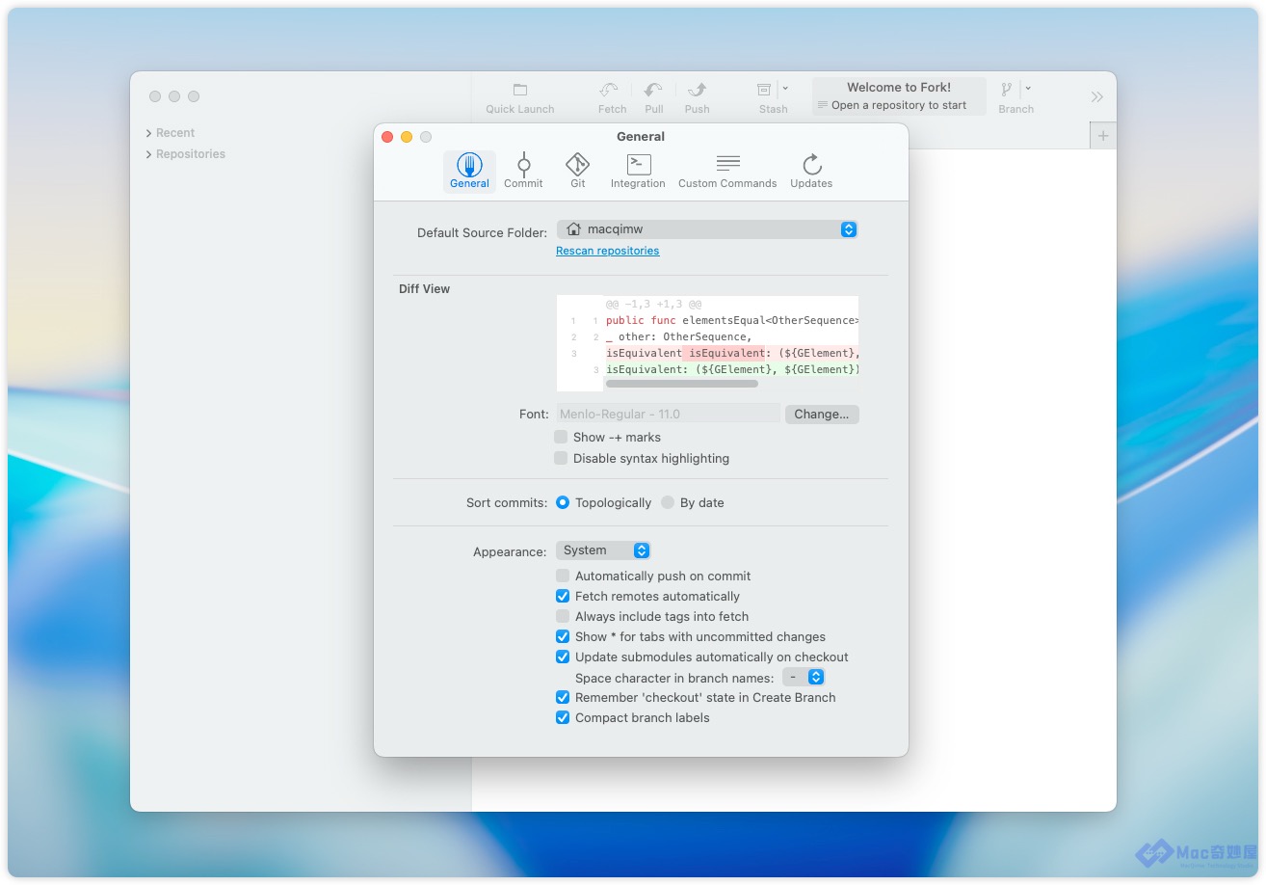Disable Fetch remotes automatically
This screenshot has height=885, width=1266.
[563, 596]
